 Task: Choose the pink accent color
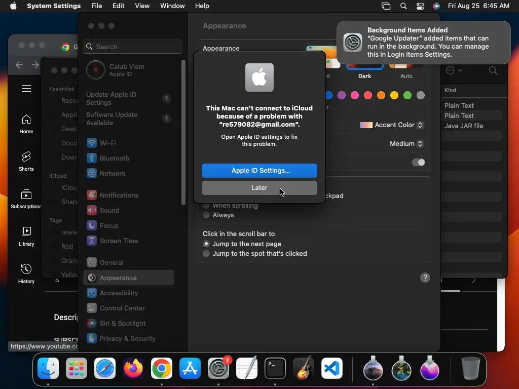pyautogui.click(x=355, y=95)
